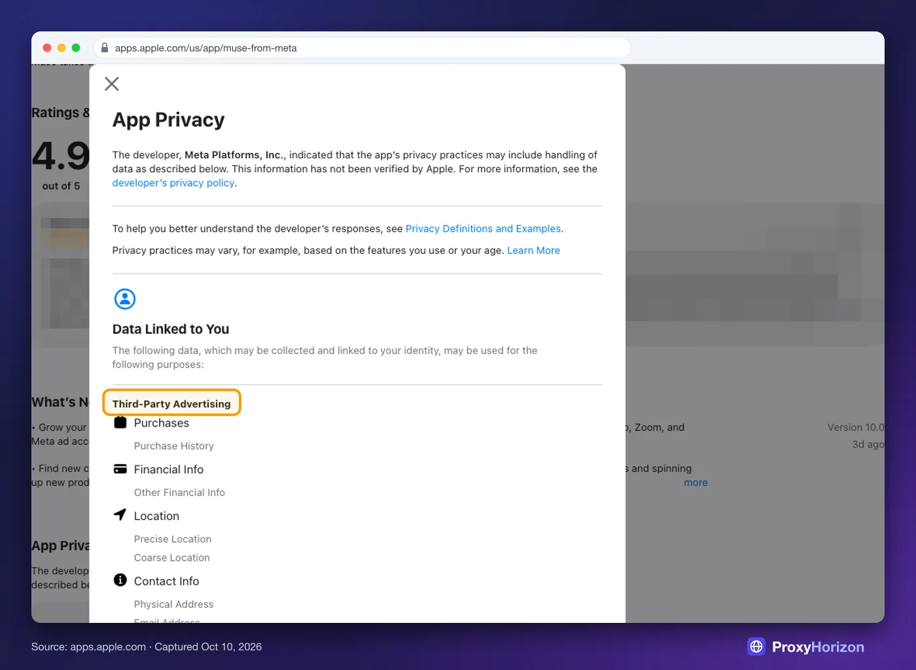Click the Location arrow icon
The height and width of the screenshot is (670, 916).
(x=120, y=515)
